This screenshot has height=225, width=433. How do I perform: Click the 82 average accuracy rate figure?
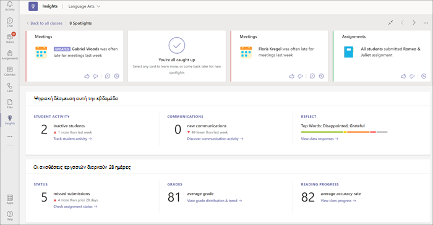tap(308, 197)
